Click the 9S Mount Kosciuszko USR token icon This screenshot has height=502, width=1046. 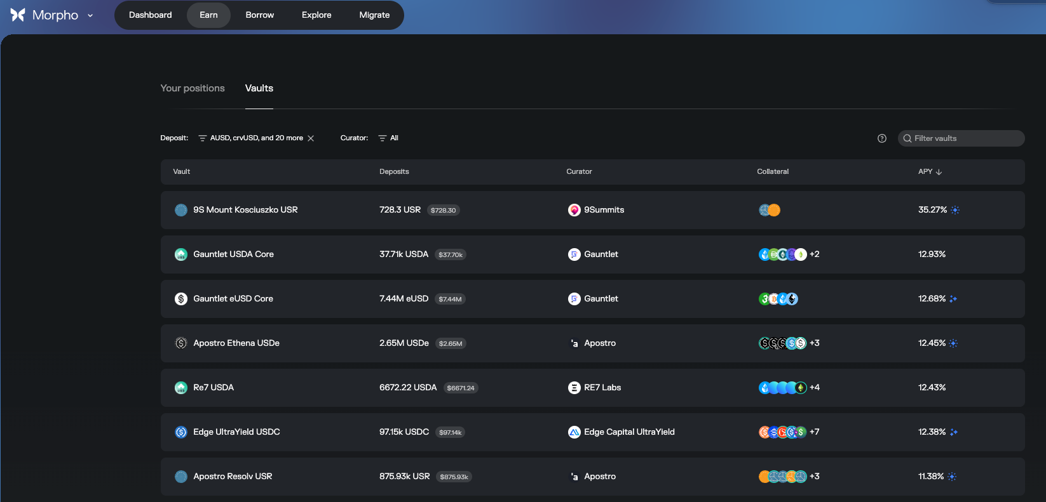point(181,210)
